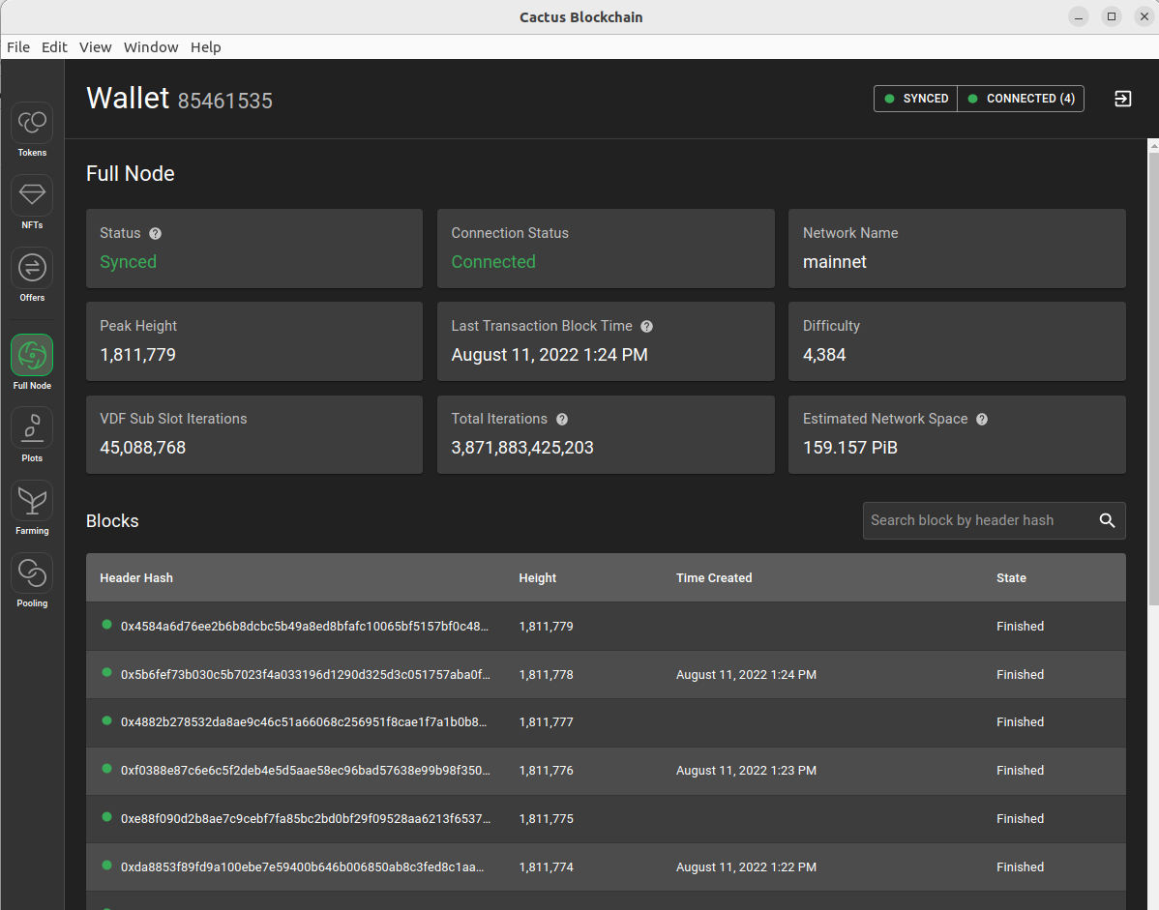Viewport: 1159px width, 910px height.
Task: Open the NFTs diamond icon
Action: click(x=32, y=195)
